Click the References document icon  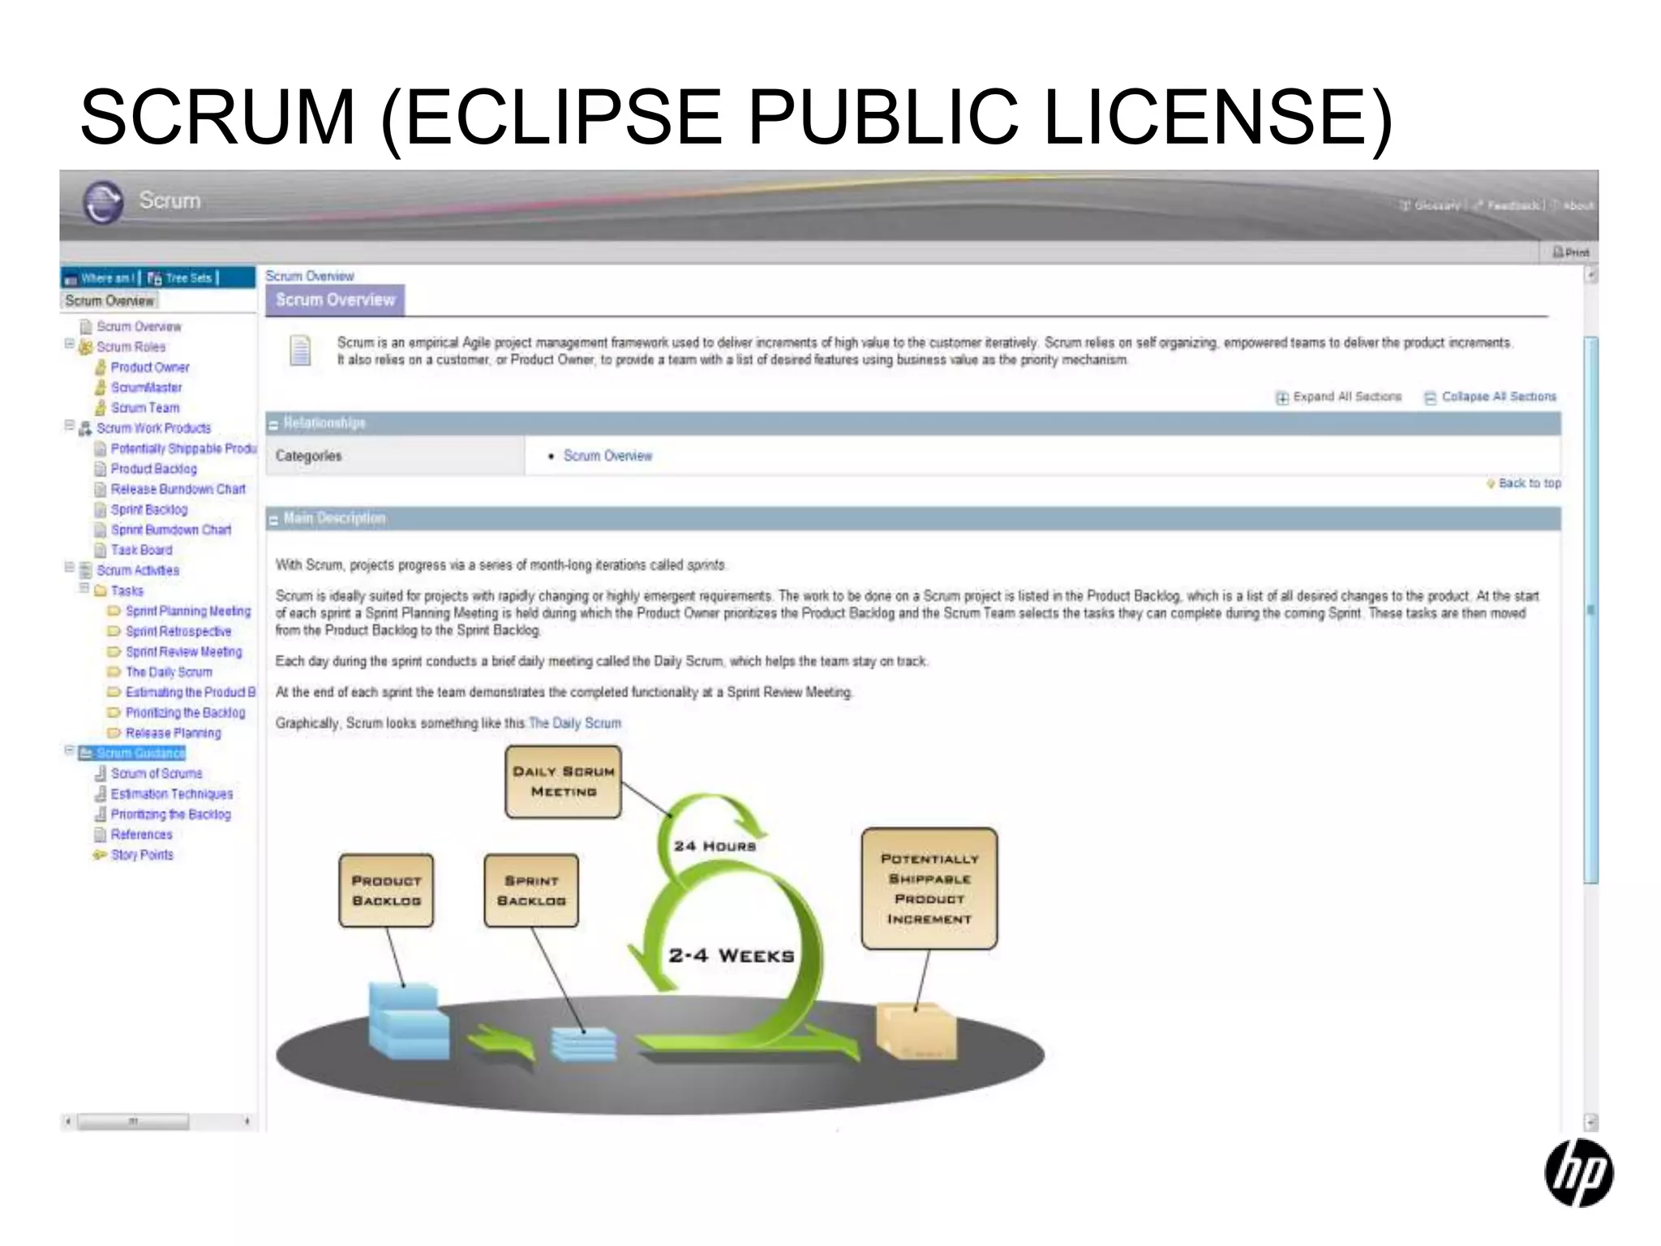pyautogui.click(x=101, y=835)
